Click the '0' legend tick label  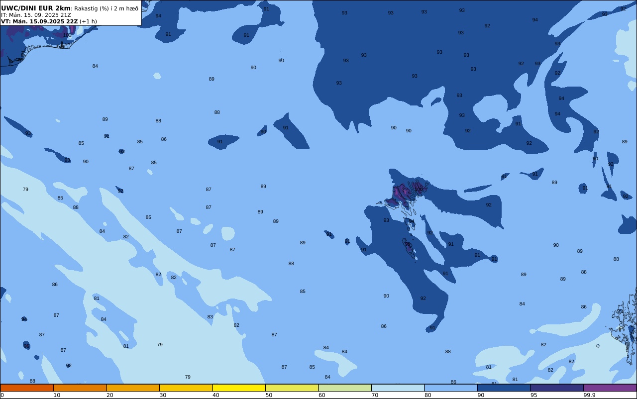coord(2,395)
